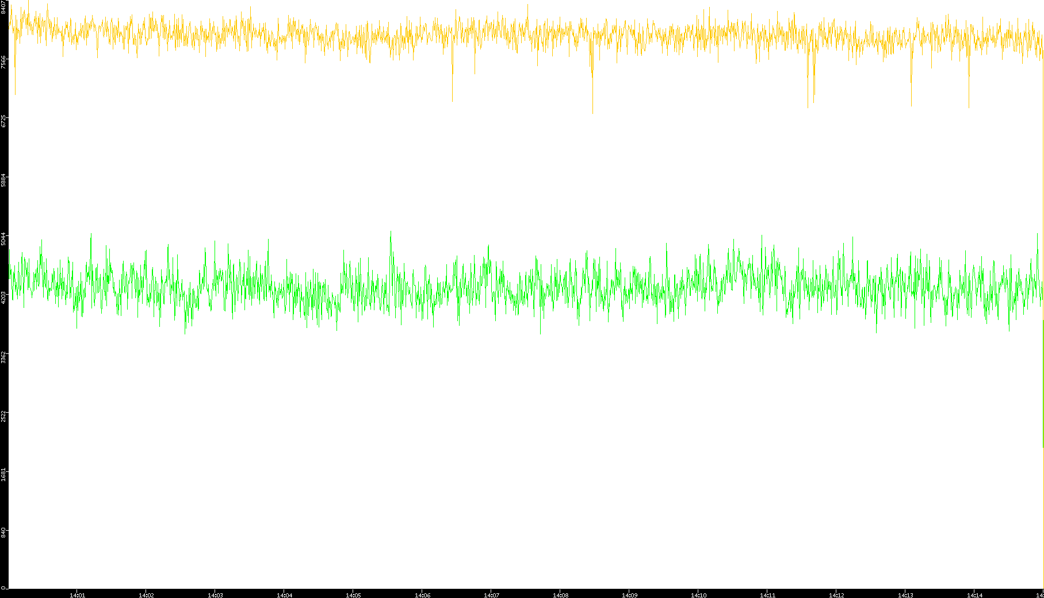Click the 14:01 time axis label
This screenshot has height=598, width=1044.
coord(77,595)
